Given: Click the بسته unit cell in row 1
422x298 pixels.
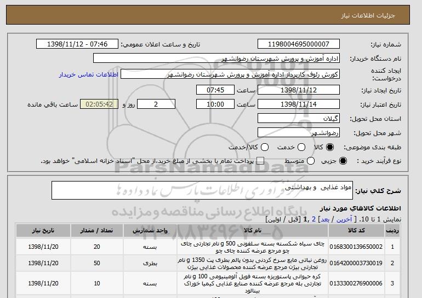Looking at the screenshot, I should 150,247.
